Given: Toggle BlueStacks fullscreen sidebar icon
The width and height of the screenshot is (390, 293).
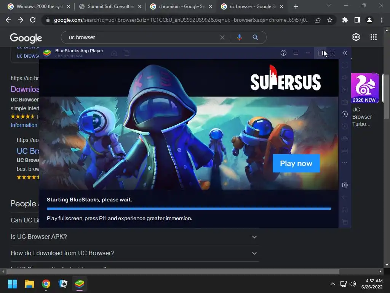Looking at the screenshot, I should pos(344,65).
